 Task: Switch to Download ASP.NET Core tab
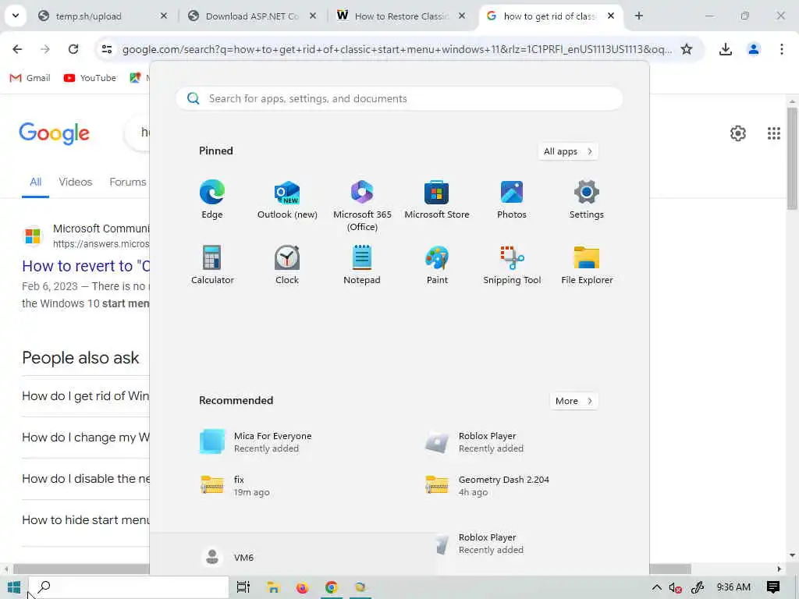[x=252, y=16]
